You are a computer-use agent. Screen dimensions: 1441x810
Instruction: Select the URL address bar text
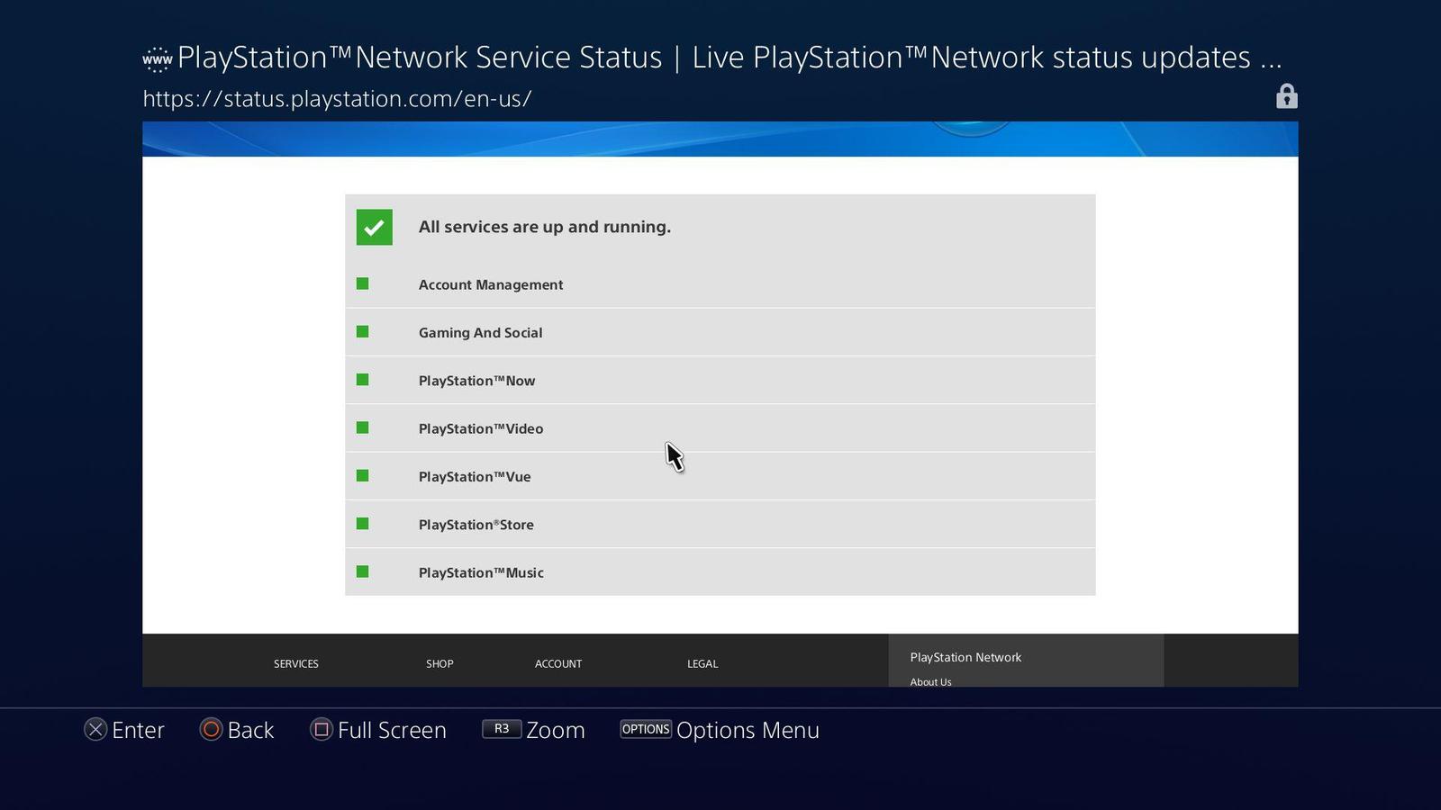(x=337, y=99)
